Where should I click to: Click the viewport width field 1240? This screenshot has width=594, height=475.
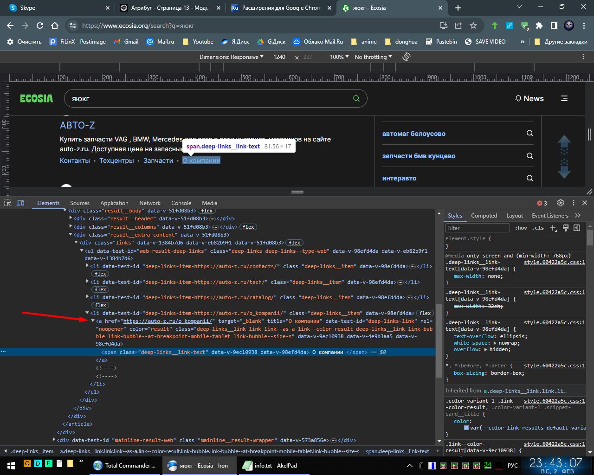279,57
